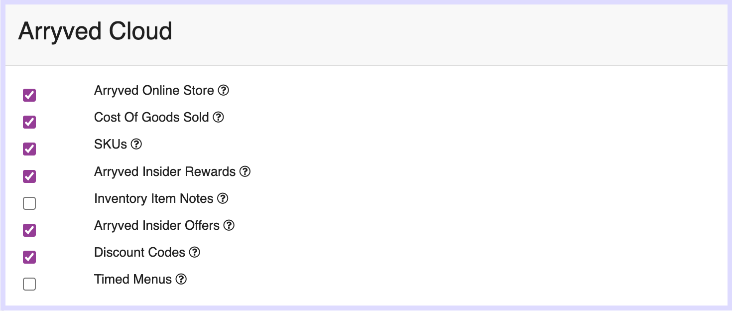Show help for Arryved Insider Rewards
The width and height of the screenshot is (732, 311).
coord(245,171)
